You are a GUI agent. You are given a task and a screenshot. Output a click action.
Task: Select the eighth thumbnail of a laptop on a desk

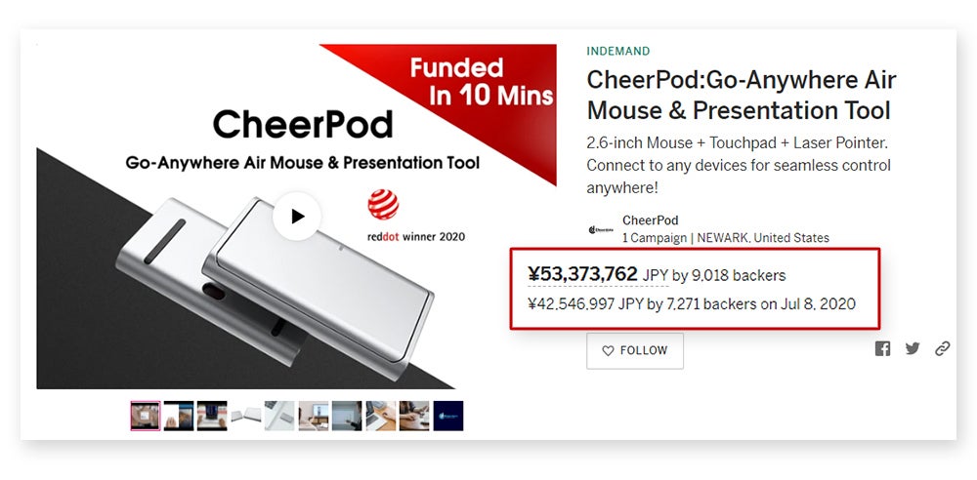click(x=380, y=416)
